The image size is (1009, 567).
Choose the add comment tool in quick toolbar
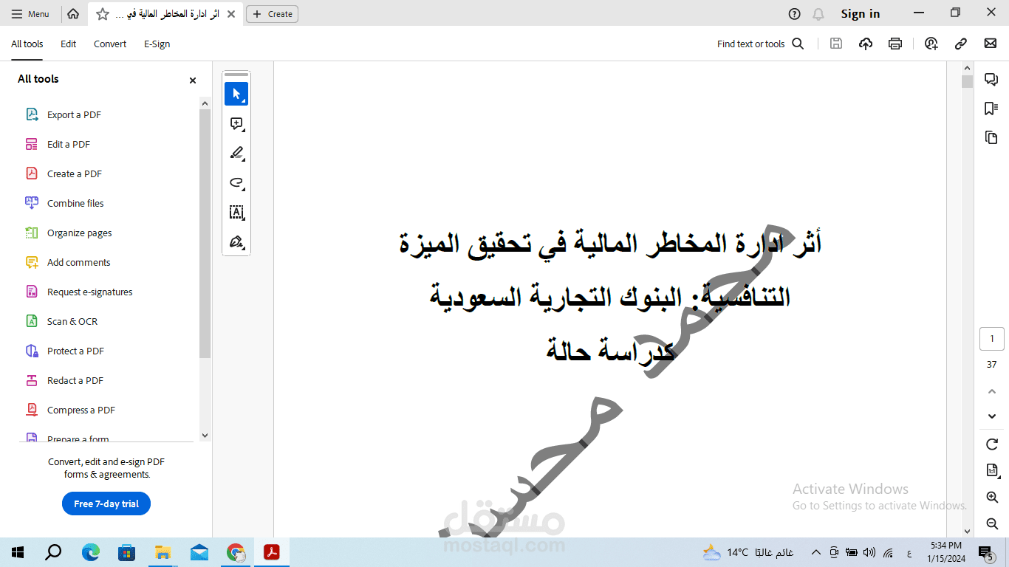[236, 123]
